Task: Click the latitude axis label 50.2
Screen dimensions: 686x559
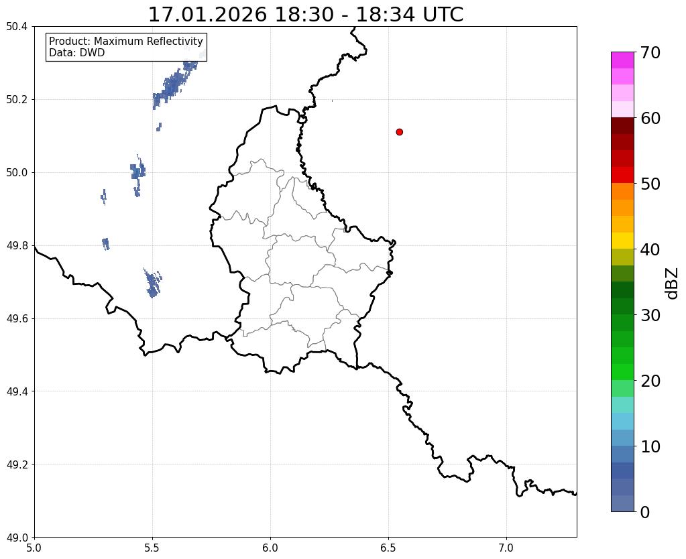Action: [x=17, y=100]
